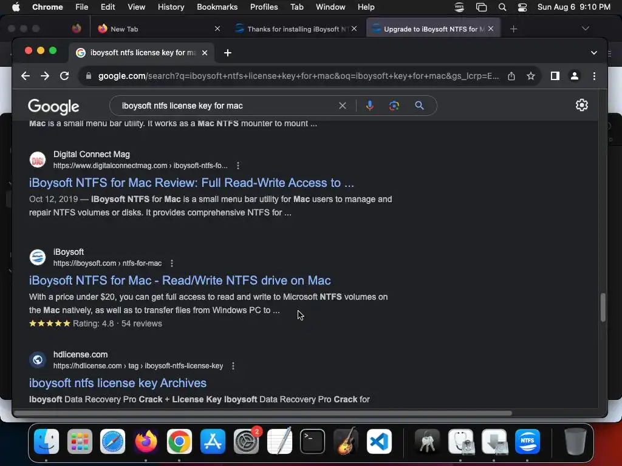
Task: Open Disk Utility from the Dock
Action: [460, 441]
